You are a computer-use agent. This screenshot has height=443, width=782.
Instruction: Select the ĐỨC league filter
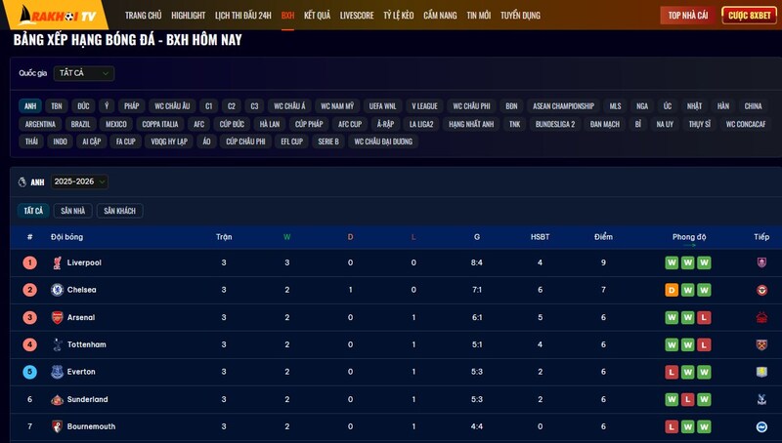[x=83, y=106]
